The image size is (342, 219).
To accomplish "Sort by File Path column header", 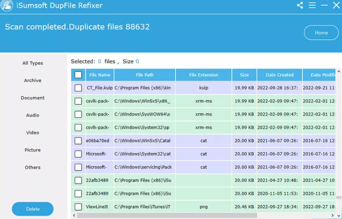I will pyautogui.click(x=145, y=75).
